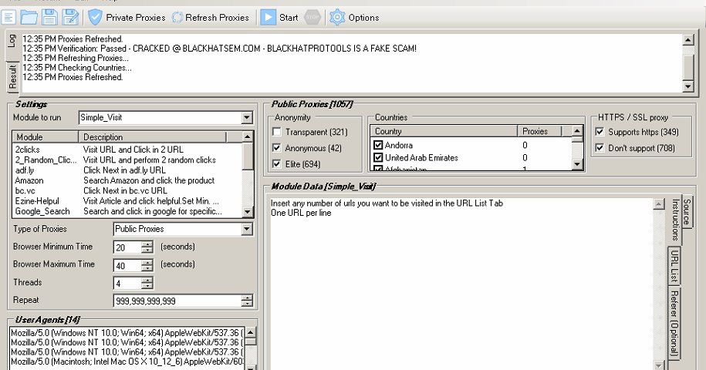Click the Save As floppy-with-pencil icon
This screenshot has height=370, width=706.
pyautogui.click(x=70, y=18)
